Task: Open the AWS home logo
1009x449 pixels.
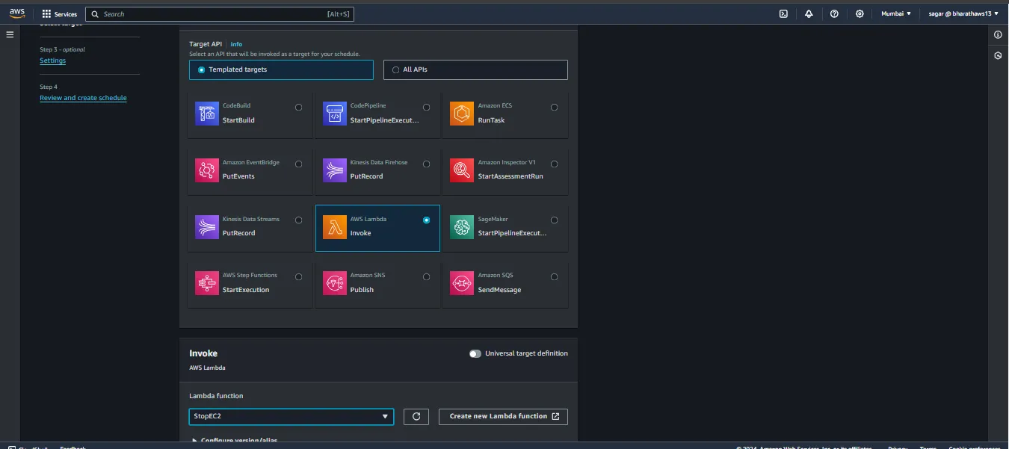Action: click(16, 13)
